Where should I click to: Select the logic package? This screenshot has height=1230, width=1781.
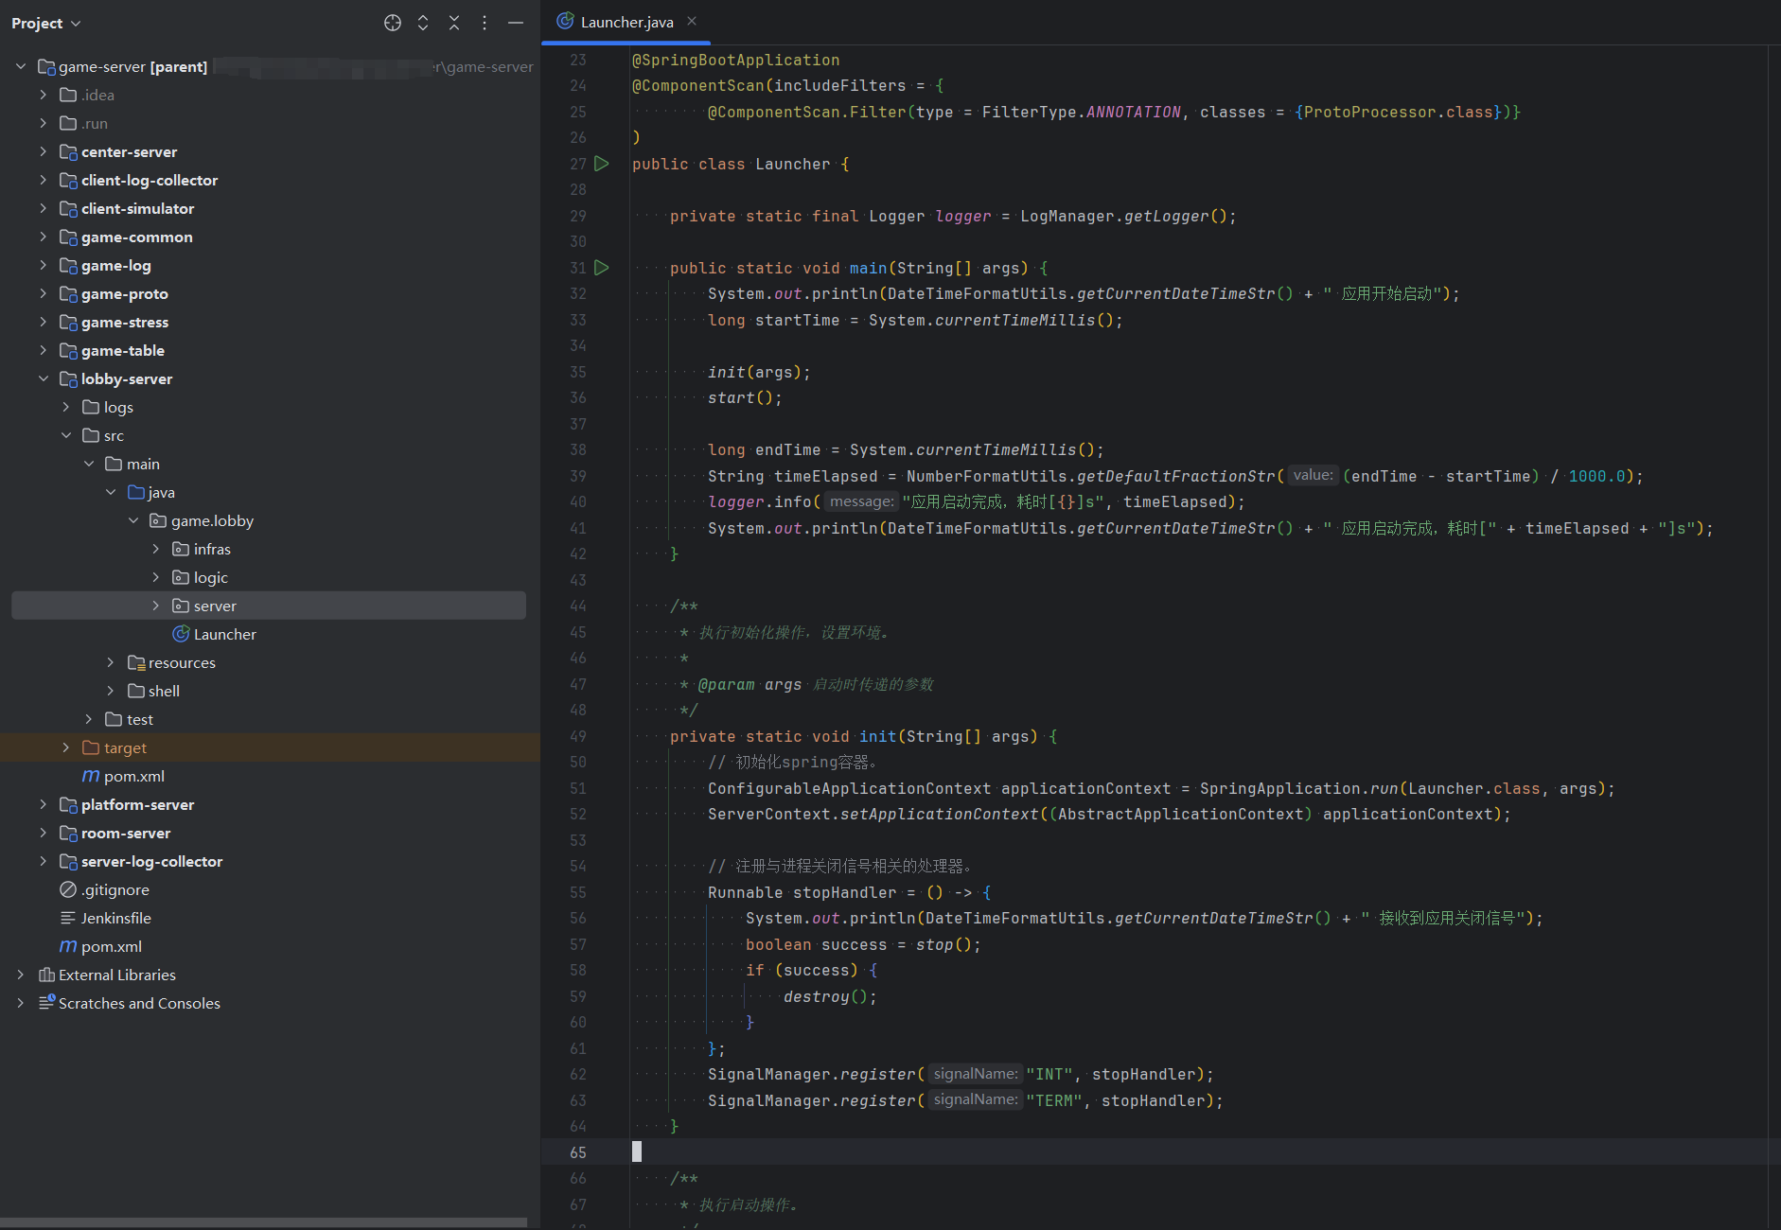[210, 577]
